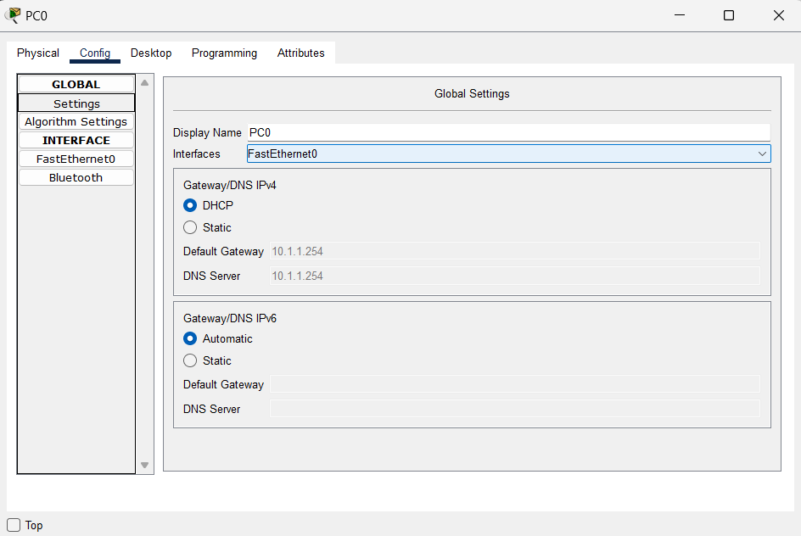Click the Gateway/DNS IPv4 label
Viewport: 801px width, 536px height.
click(x=230, y=185)
